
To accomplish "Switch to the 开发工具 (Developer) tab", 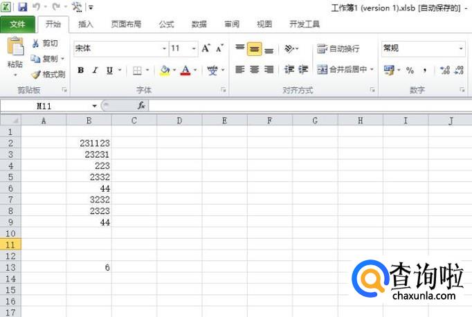I will pos(305,24).
